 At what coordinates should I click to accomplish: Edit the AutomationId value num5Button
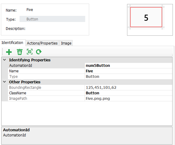129,65
